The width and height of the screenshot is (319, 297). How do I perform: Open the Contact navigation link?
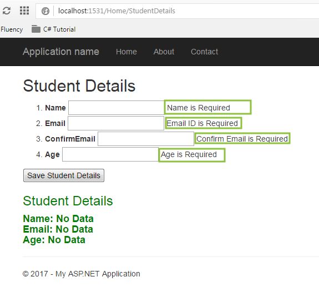pos(204,52)
